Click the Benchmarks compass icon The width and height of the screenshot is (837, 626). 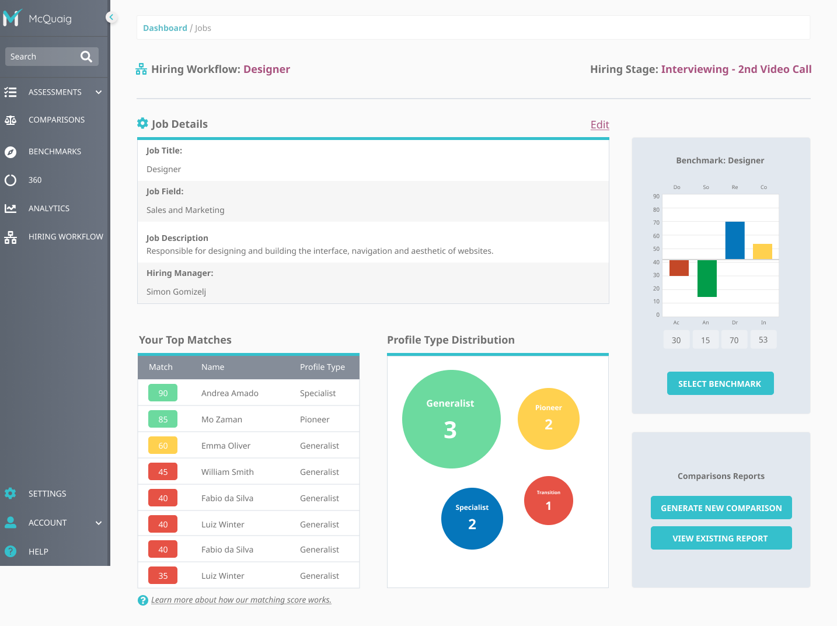[11, 152]
